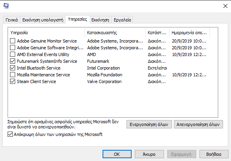The height and width of the screenshot is (161, 231).
Task: Close the dialog with the X button
Action: [x=225, y=6]
